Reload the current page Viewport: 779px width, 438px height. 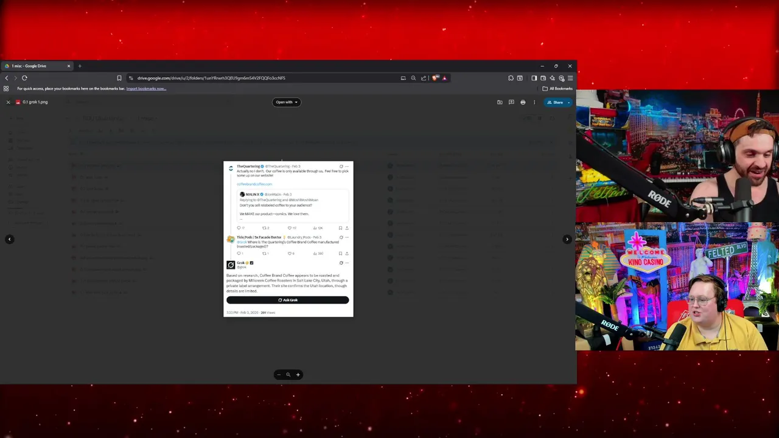24,78
